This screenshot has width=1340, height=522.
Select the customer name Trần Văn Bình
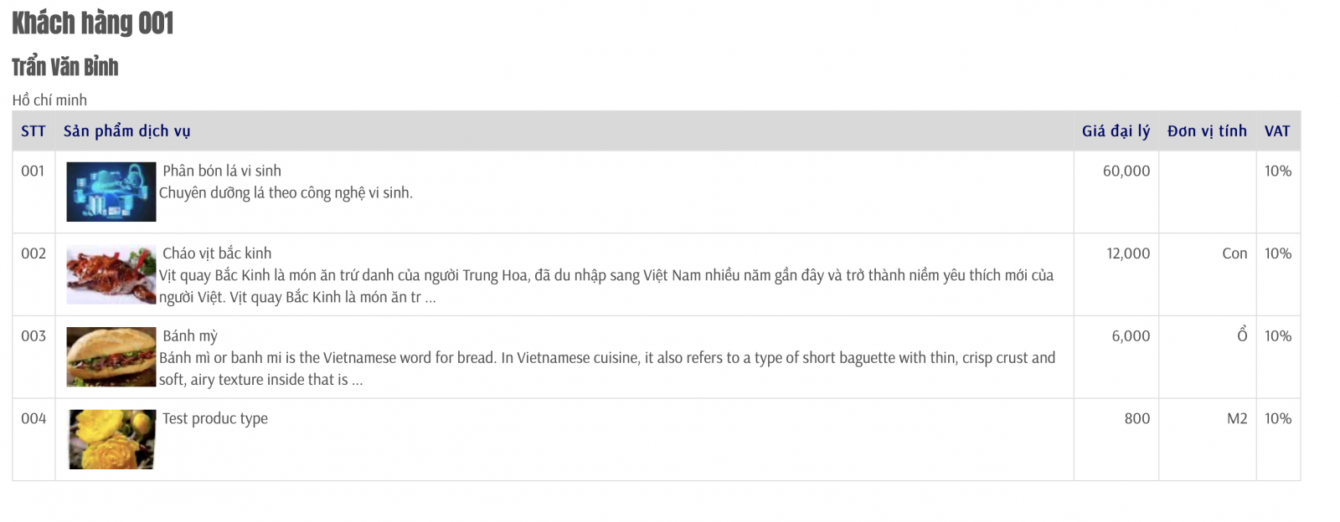pyautogui.click(x=65, y=67)
